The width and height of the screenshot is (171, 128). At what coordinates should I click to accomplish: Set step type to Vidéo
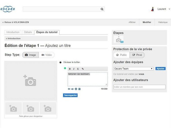click(x=47, y=55)
